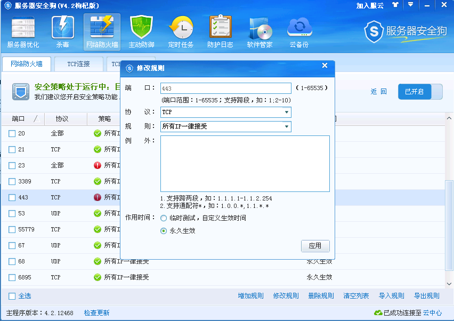The height and width of the screenshot is (321, 454).
Task: Select 临时测试，自定义生效时间 radio option
Action: 164,218
